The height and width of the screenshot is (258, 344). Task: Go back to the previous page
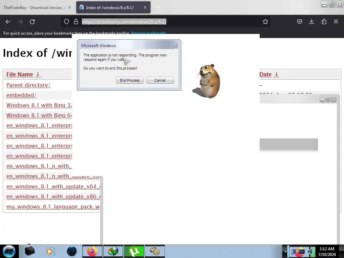pos(8,22)
